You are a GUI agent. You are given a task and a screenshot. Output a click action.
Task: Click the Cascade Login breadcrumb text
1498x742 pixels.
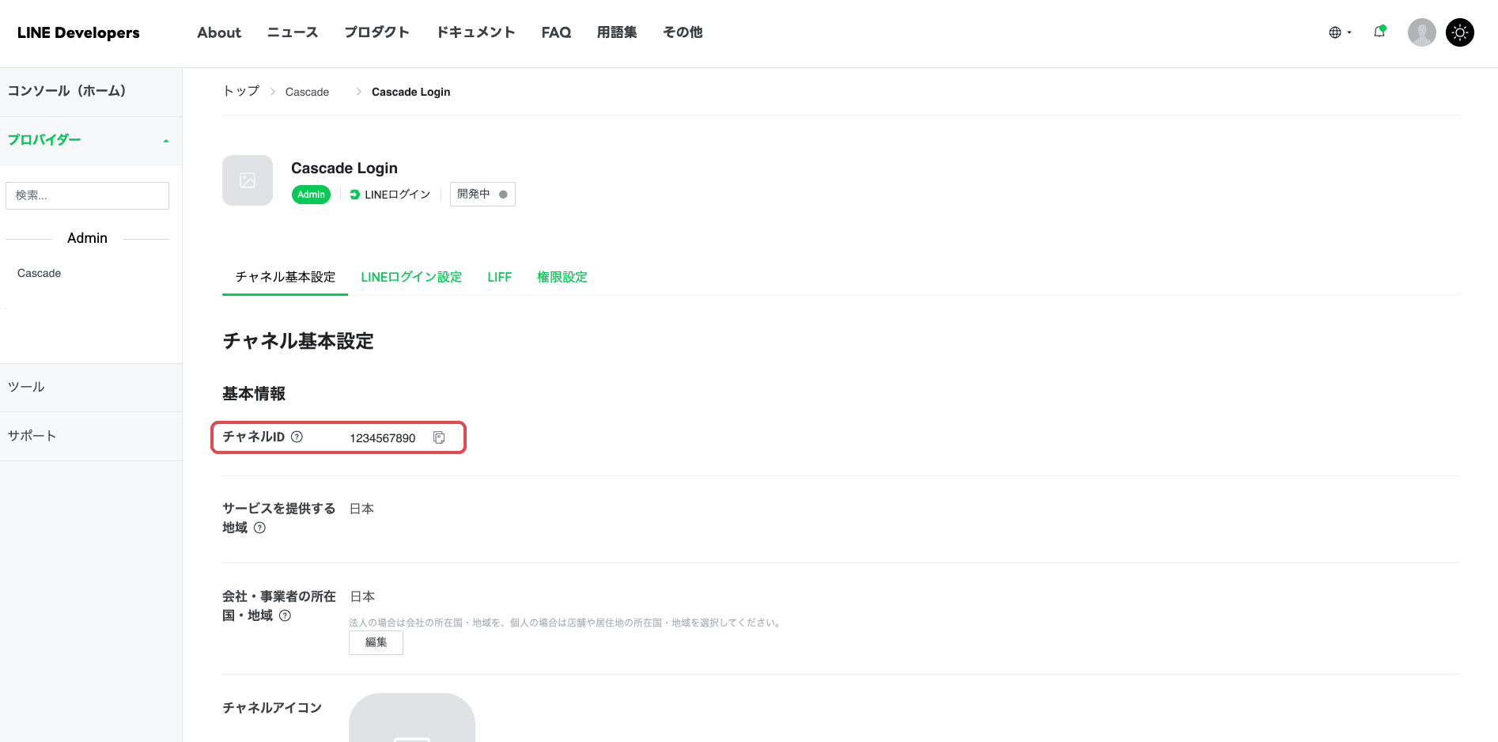click(x=411, y=92)
